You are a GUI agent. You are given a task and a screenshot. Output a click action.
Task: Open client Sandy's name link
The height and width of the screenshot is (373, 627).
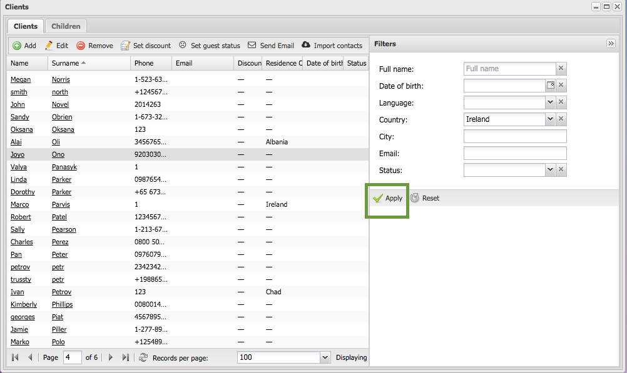(x=19, y=117)
